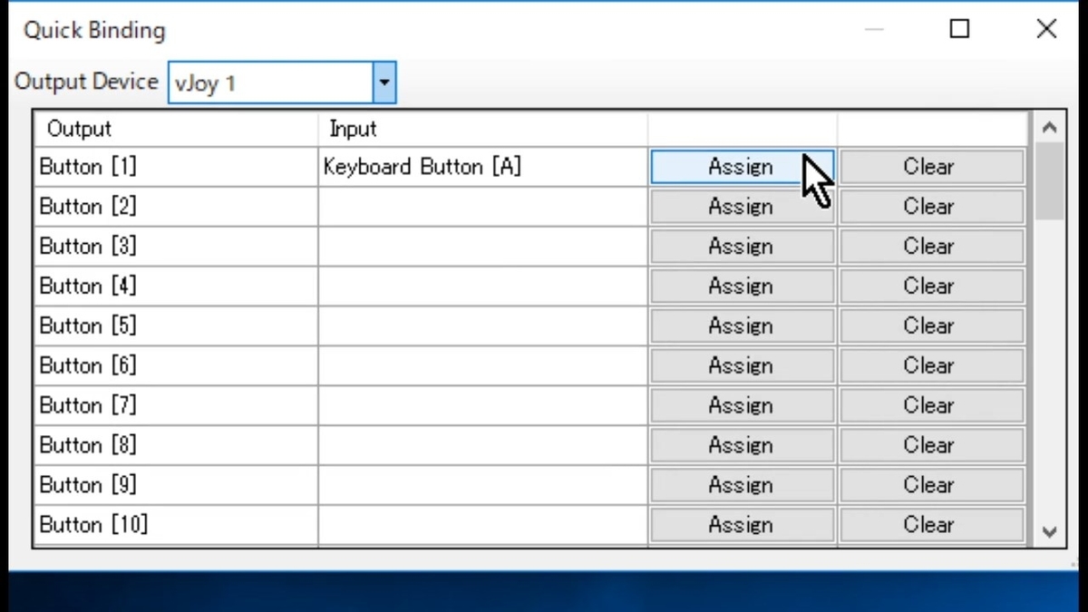1088x612 pixels.
Task: Select the Button [3] output cell
Action: (176, 247)
